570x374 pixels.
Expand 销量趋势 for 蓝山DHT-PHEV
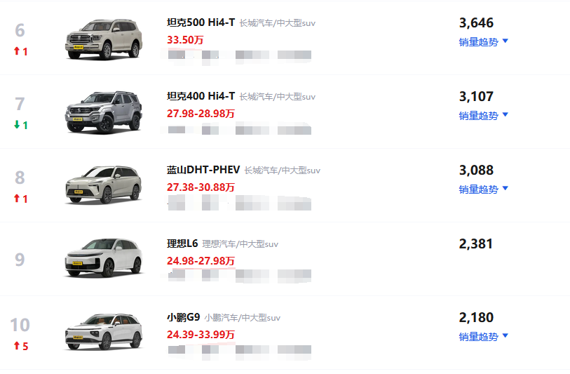tap(483, 189)
